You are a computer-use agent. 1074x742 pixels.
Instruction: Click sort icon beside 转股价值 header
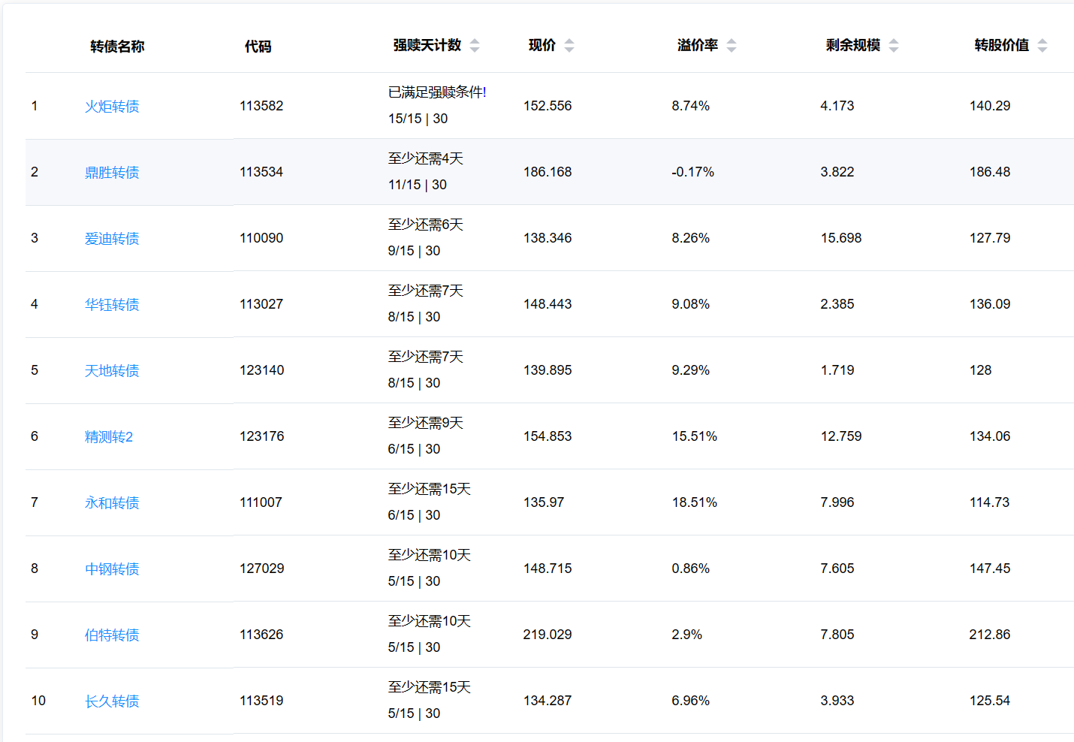click(1042, 46)
